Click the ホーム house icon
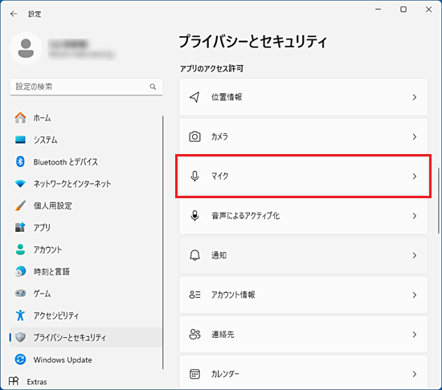This screenshot has width=442, height=390. click(20, 118)
